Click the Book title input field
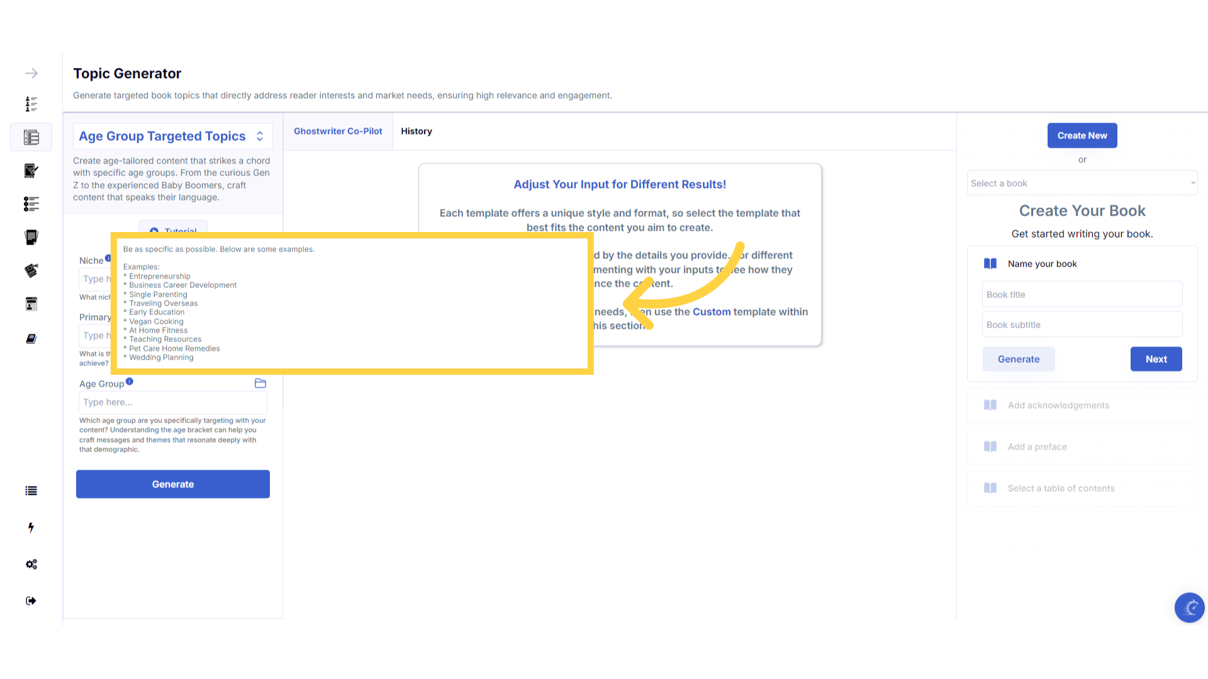Screen dimensions: 1208x679 (x=1082, y=295)
